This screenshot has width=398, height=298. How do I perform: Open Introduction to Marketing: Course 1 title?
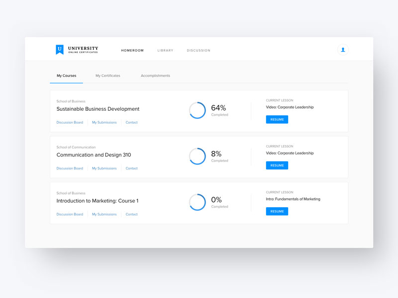97,201
